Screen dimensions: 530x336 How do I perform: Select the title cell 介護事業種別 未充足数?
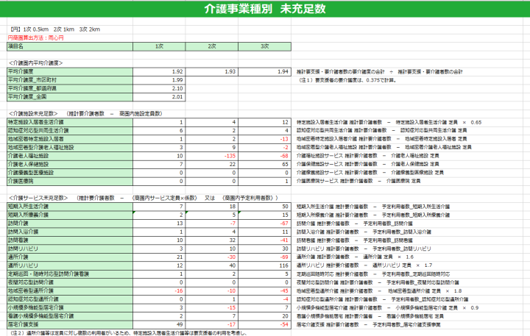tap(265, 9)
